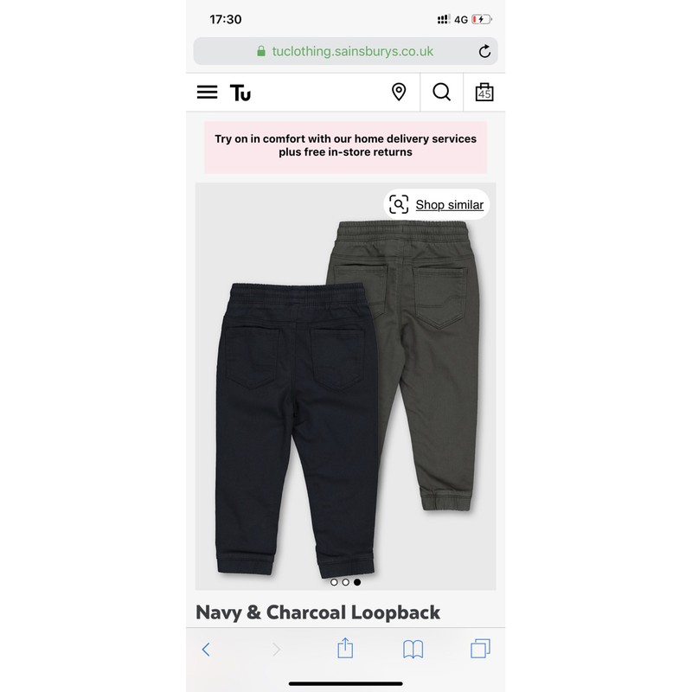Open Safari bookmarks book icon

pos(413,650)
